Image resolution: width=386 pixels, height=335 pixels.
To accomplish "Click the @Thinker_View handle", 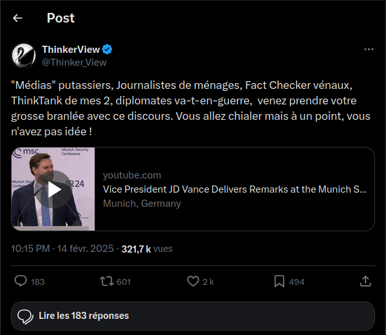I will click(x=74, y=62).
